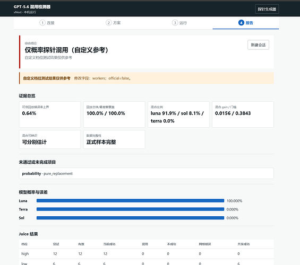Click step 1 circle icon for 连接

tap(42, 23)
